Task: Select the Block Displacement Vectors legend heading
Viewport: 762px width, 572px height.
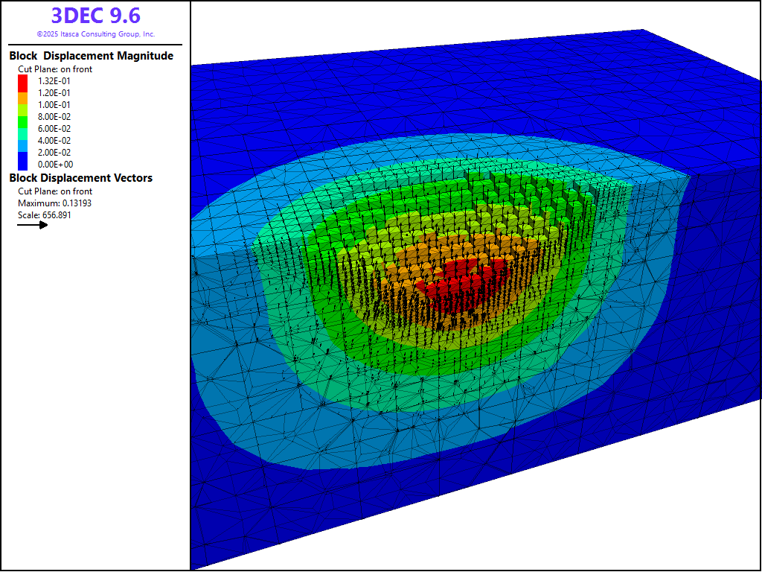Action: [x=80, y=178]
